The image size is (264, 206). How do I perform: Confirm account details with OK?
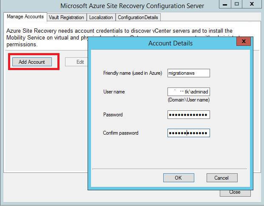click(x=179, y=178)
